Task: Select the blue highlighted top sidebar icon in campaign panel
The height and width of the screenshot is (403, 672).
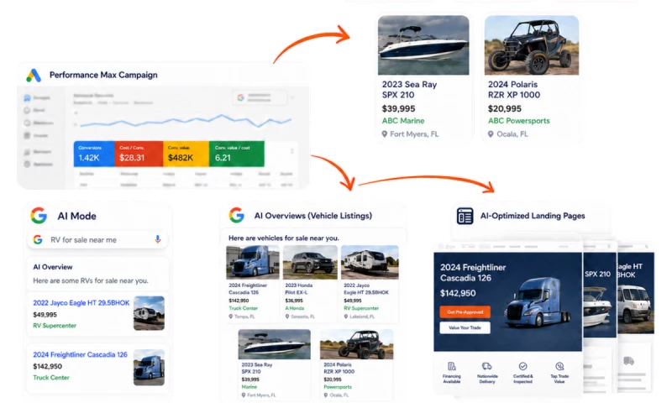Action: coord(27,98)
